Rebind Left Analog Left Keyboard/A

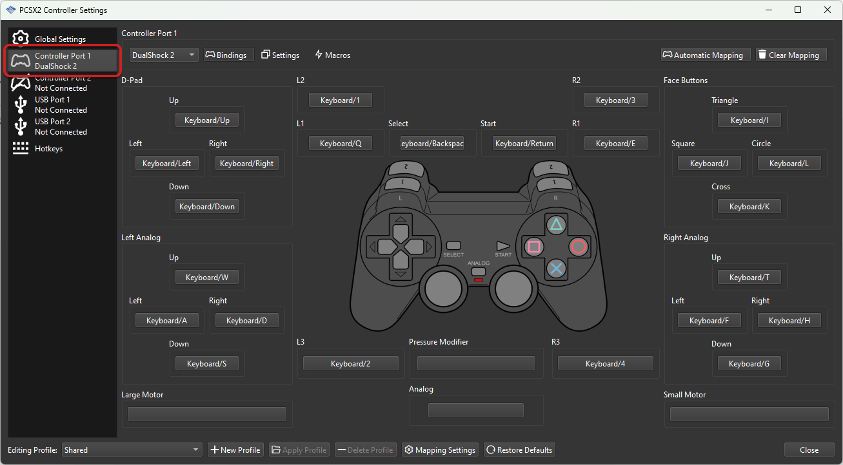coord(167,321)
